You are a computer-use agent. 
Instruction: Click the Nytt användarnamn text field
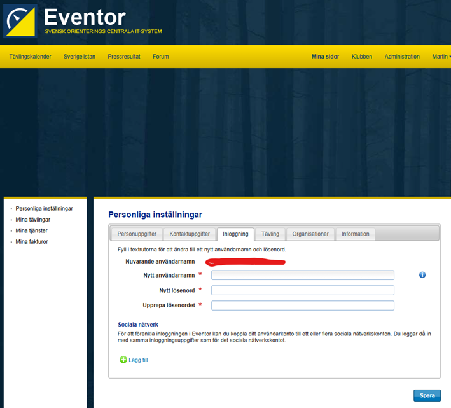(x=303, y=275)
